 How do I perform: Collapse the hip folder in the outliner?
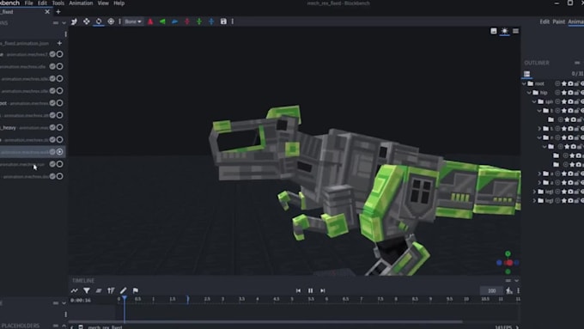[x=529, y=93]
